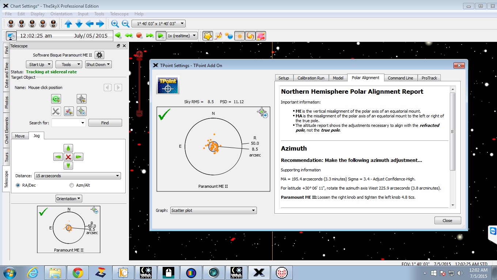Screen dimensions: 497x280
Task: Open the Distance 15 arcseconds dropdown
Action: [x=77, y=176]
